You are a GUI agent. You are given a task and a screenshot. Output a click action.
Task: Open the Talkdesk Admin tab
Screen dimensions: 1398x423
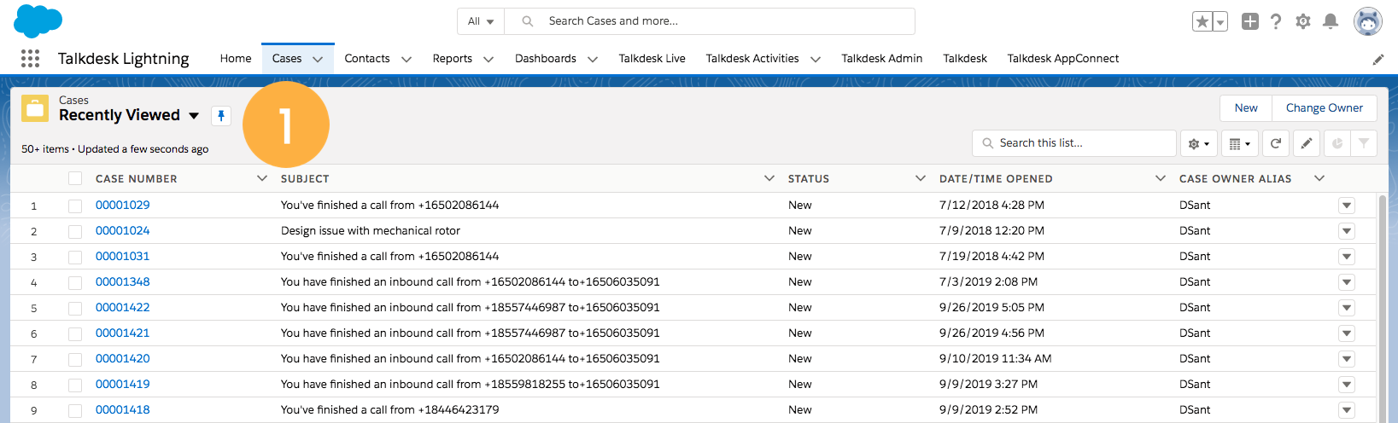(x=882, y=59)
